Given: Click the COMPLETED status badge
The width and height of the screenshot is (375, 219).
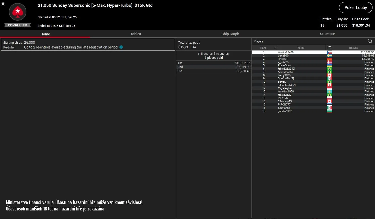Looking at the screenshot, I should (17, 25).
